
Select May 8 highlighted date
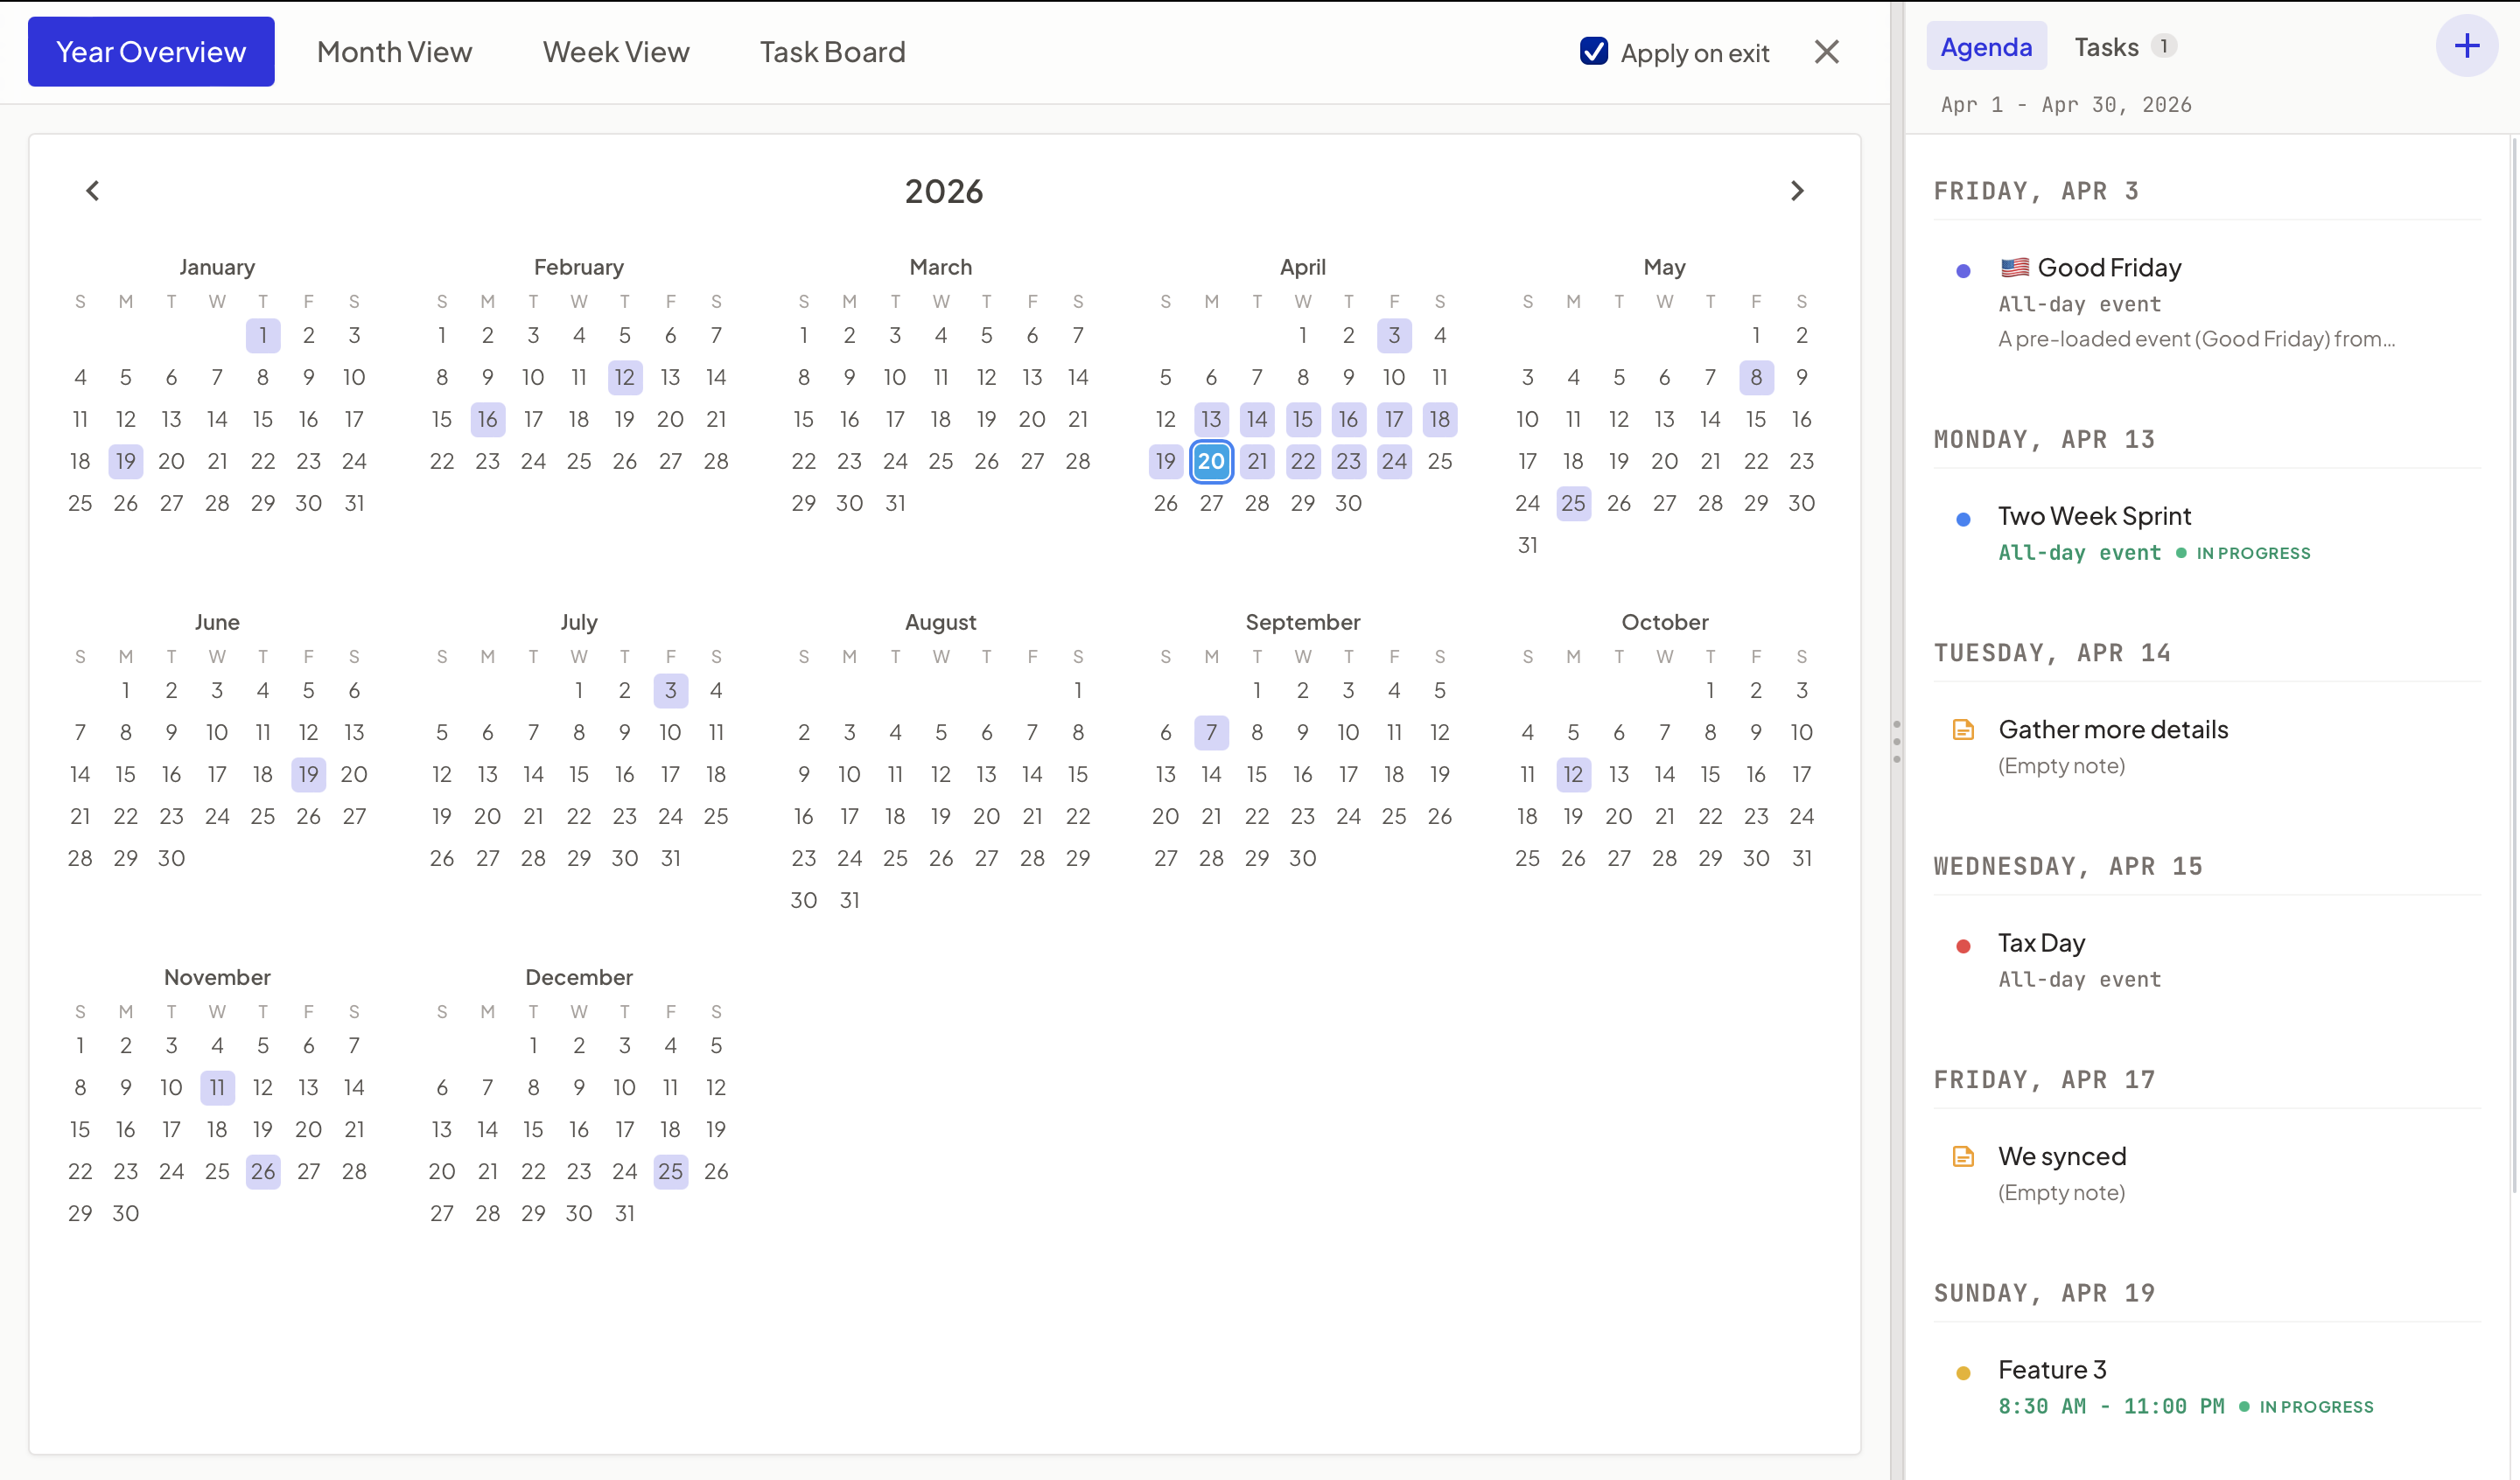click(x=1756, y=377)
